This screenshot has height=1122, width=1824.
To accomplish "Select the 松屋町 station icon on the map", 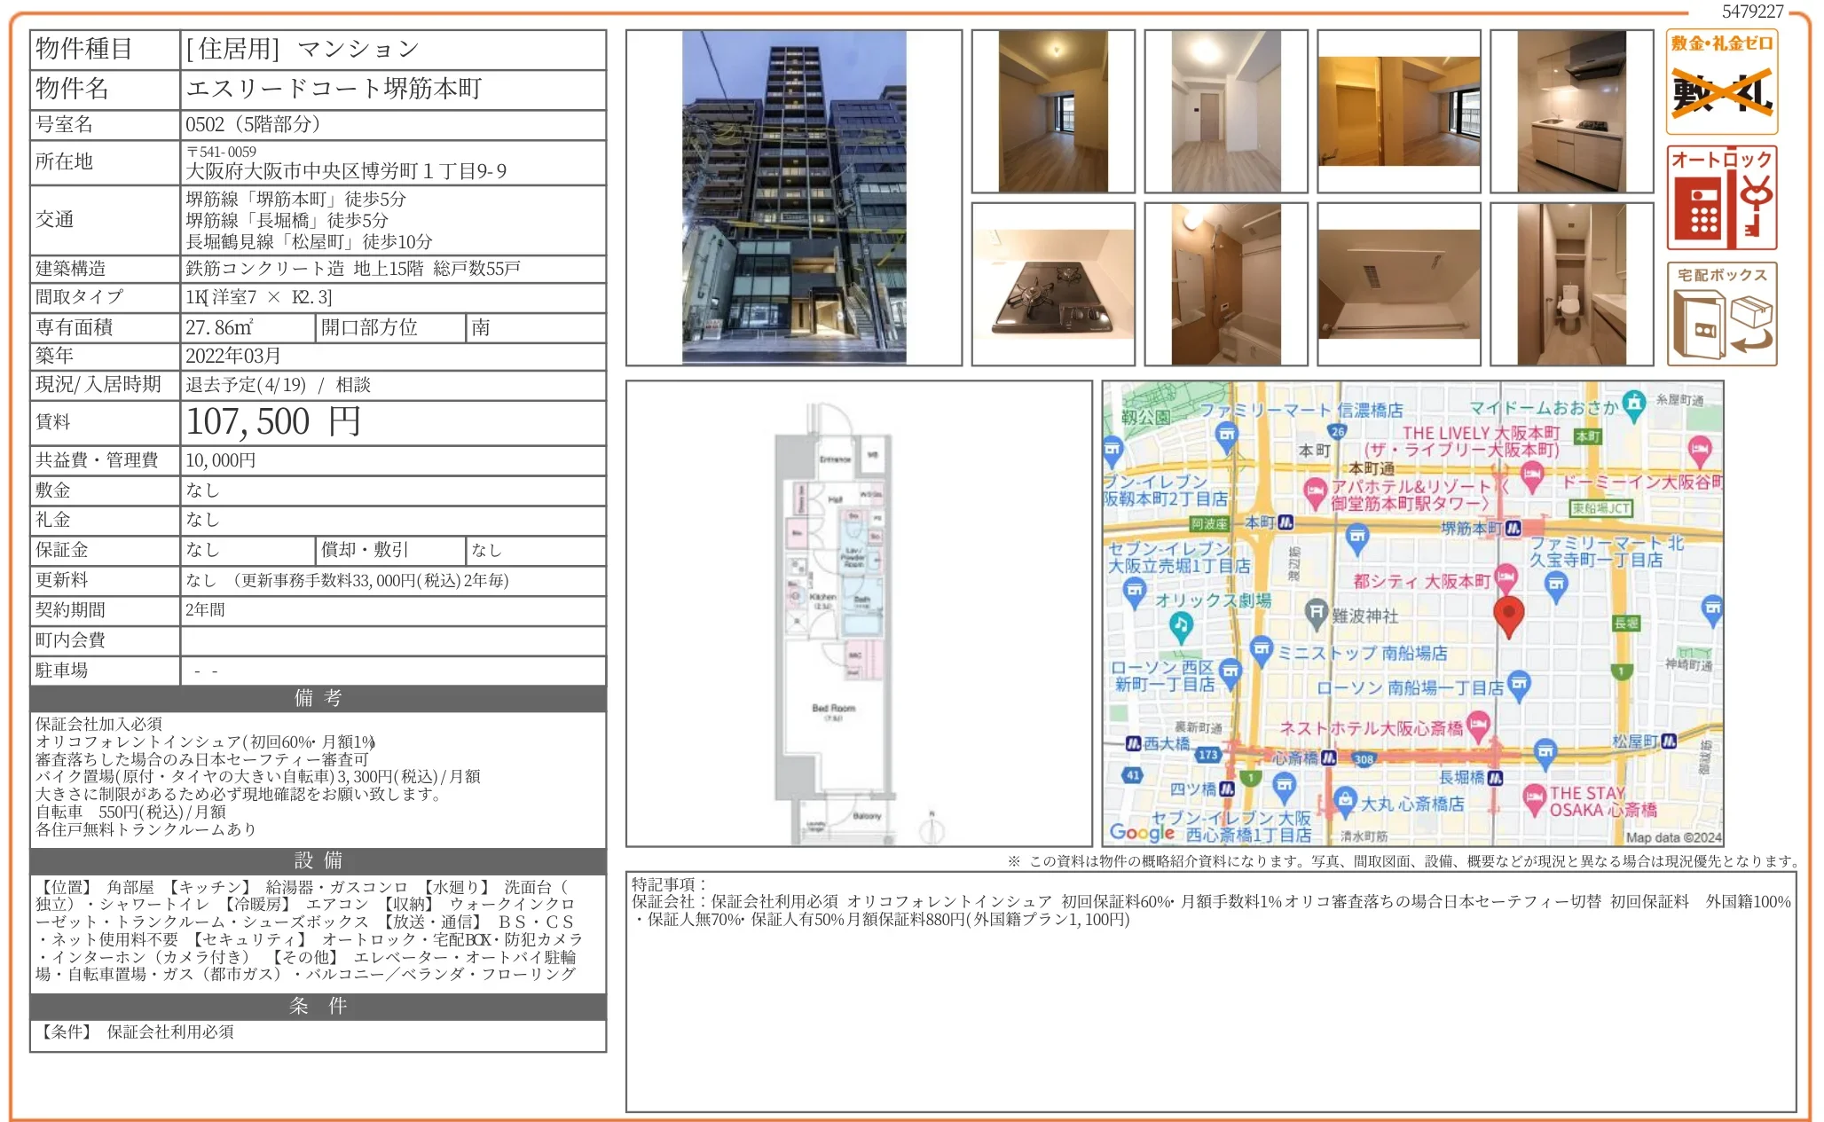I will point(1668,741).
